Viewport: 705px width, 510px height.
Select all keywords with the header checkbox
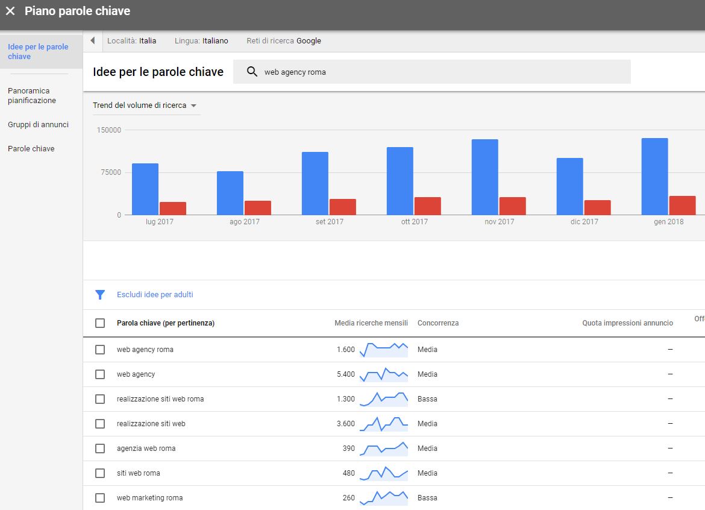click(x=100, y=323)
